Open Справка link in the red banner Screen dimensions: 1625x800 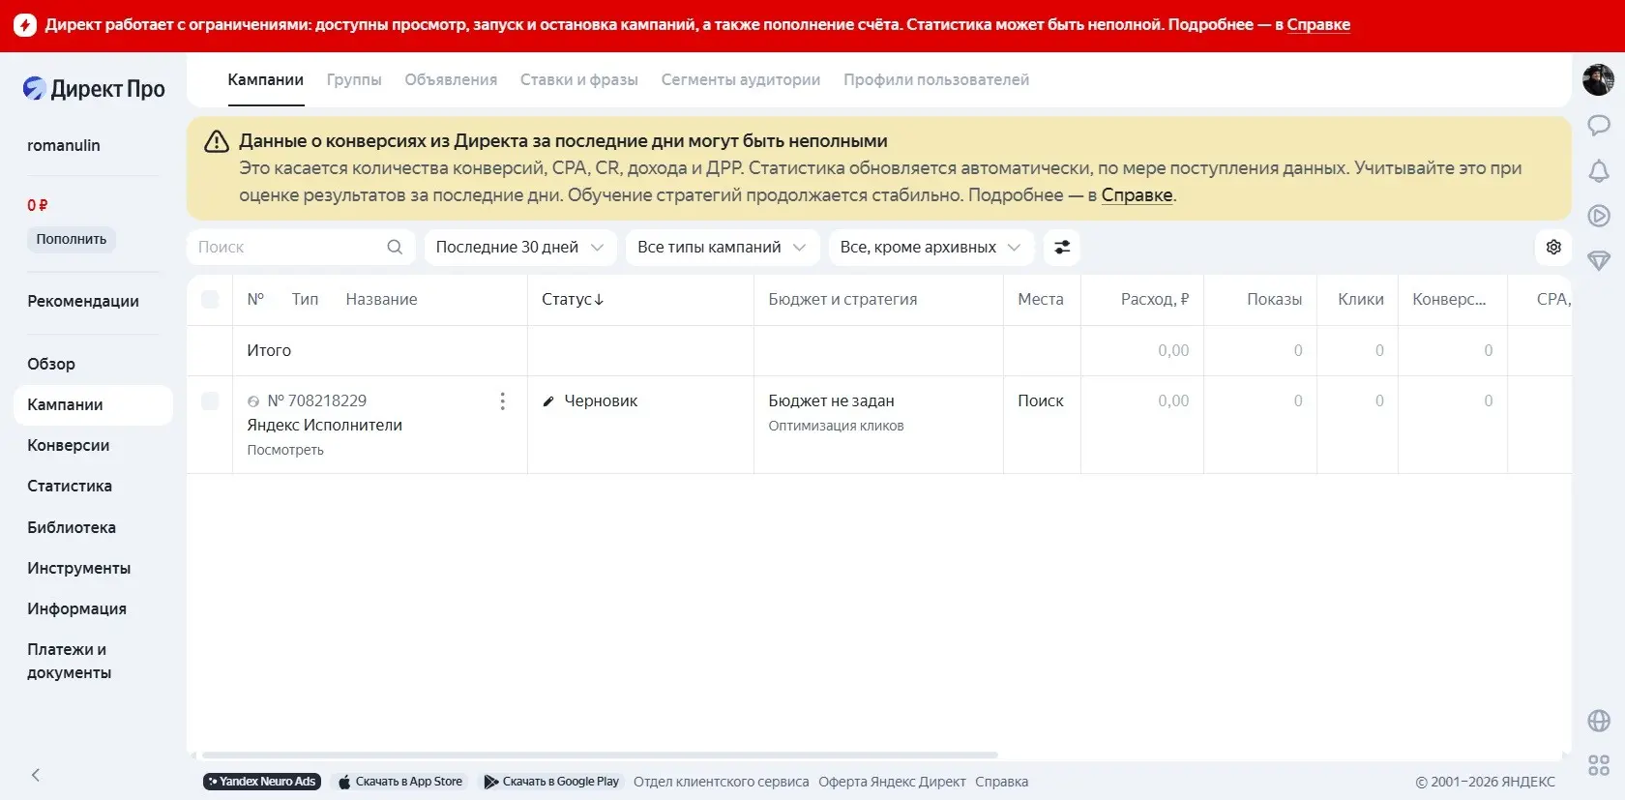point(1318,24)
